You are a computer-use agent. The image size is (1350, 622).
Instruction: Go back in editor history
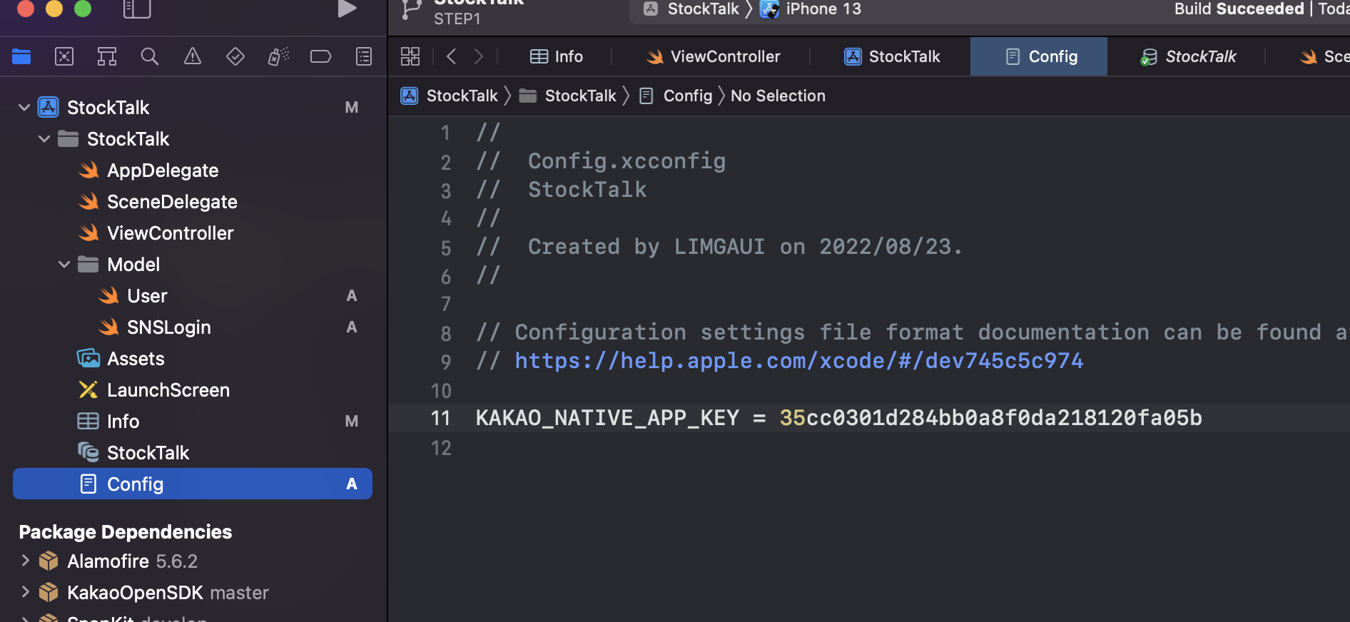click(451, 56)
